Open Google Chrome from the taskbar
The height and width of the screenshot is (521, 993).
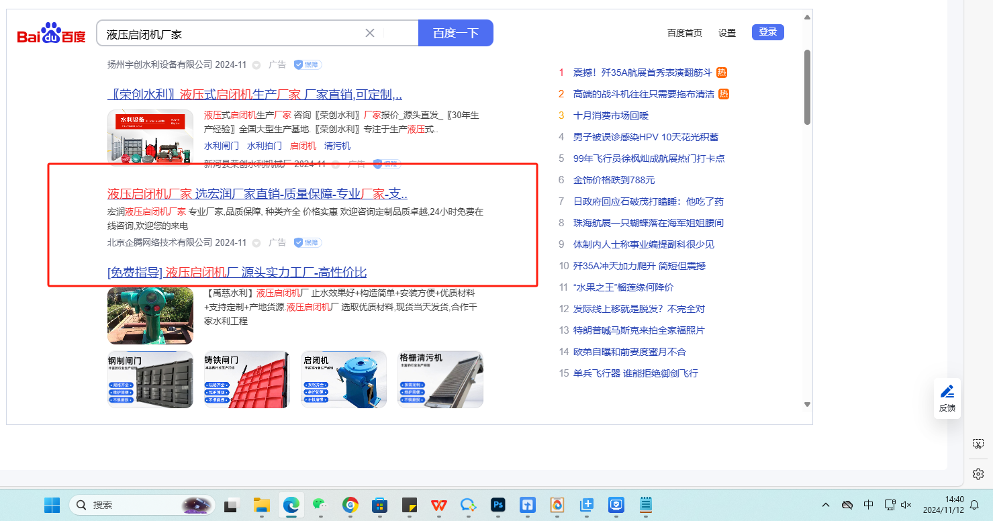[350, 505]
